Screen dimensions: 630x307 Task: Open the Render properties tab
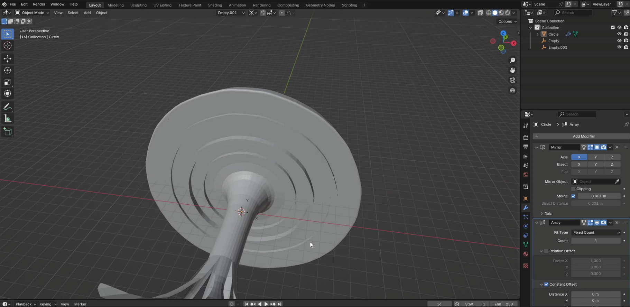(526, 138)
